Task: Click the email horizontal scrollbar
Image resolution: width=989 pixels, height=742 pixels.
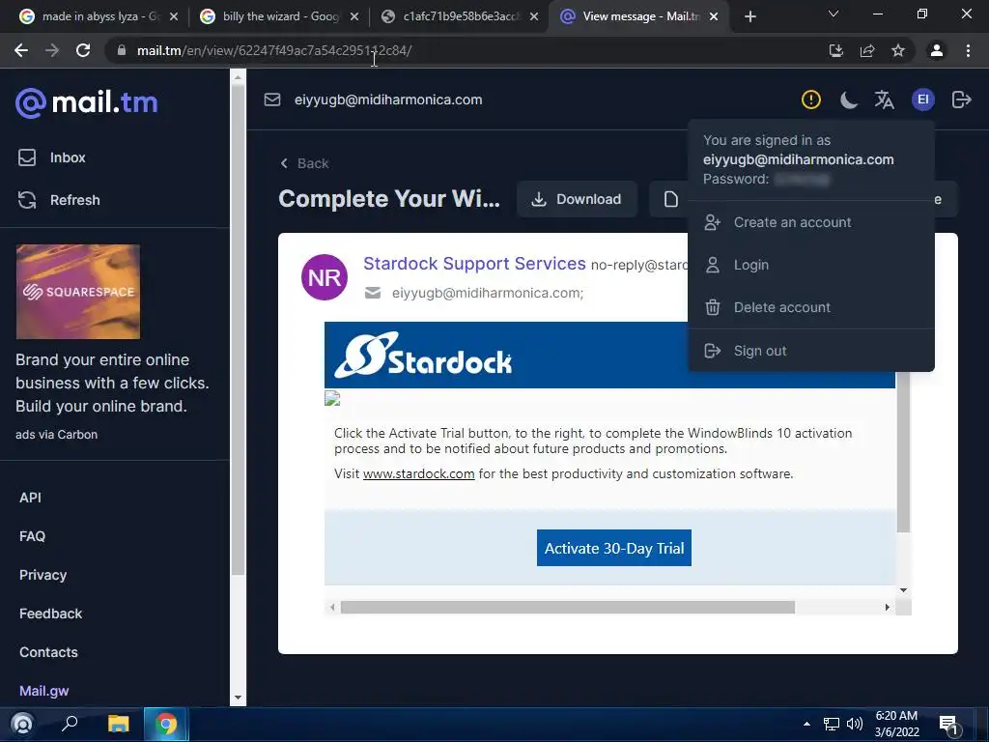Action: (x=567, y=607)
